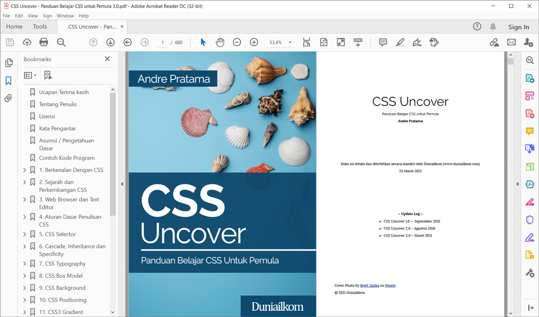This screenshot has height=317, width=539.
Task: Activate the Hand pan tool
Action: click(x=220, y=42)
